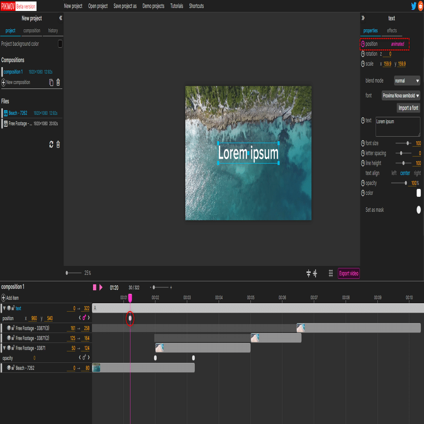
Task: Toggle the grid overlay icon
Action: [x=331, y=273]
